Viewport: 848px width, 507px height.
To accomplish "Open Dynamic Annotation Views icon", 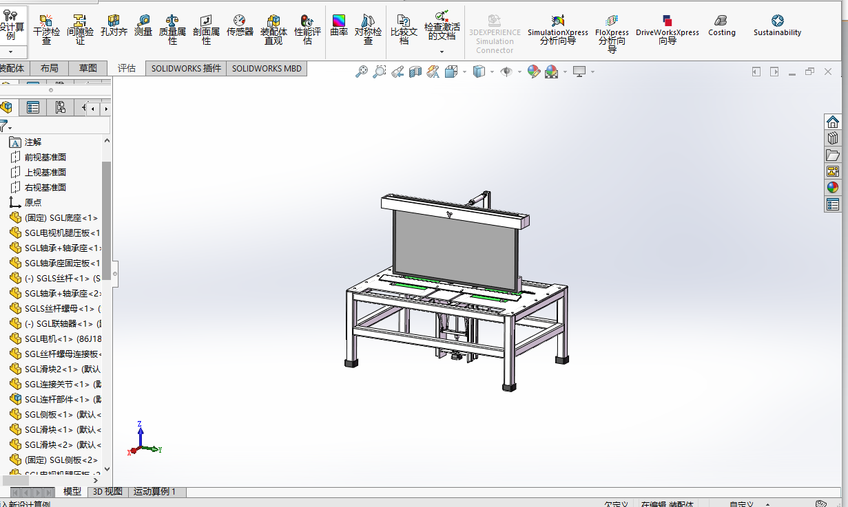I will click(433, 72).
